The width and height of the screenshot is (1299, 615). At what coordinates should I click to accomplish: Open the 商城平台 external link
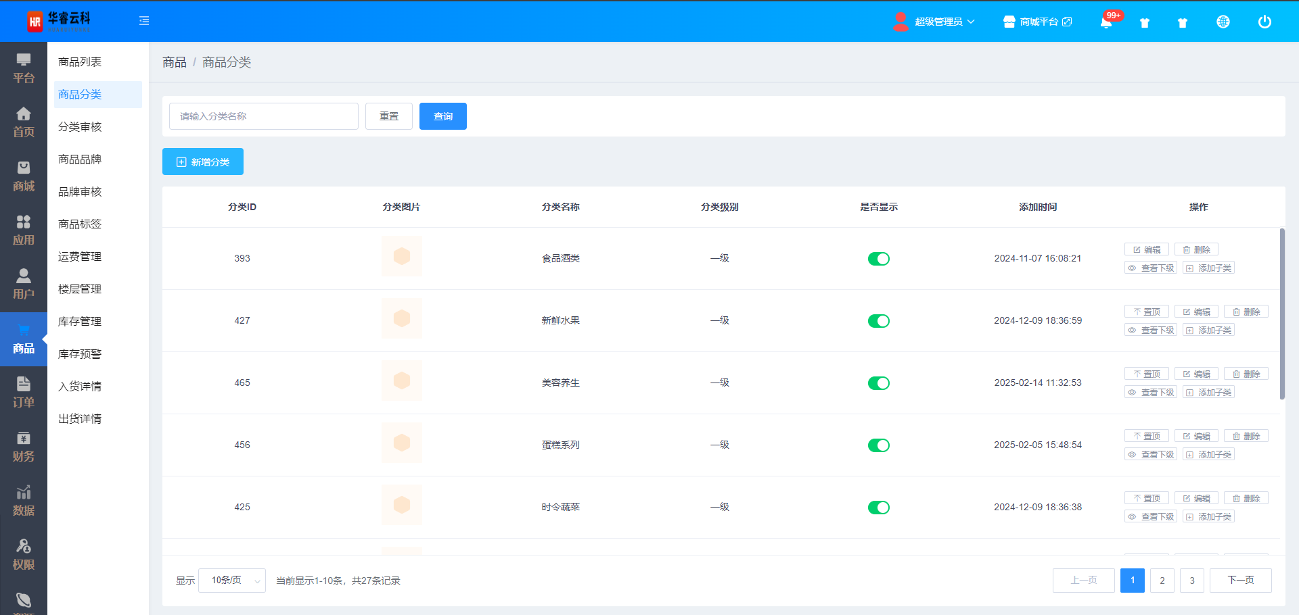(1038, 22)
